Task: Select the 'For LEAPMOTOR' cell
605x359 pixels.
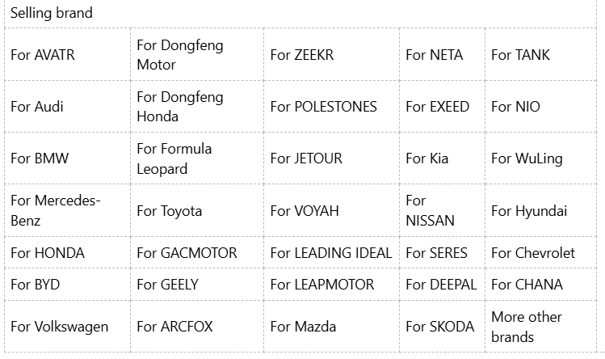Action: point(322,285)
